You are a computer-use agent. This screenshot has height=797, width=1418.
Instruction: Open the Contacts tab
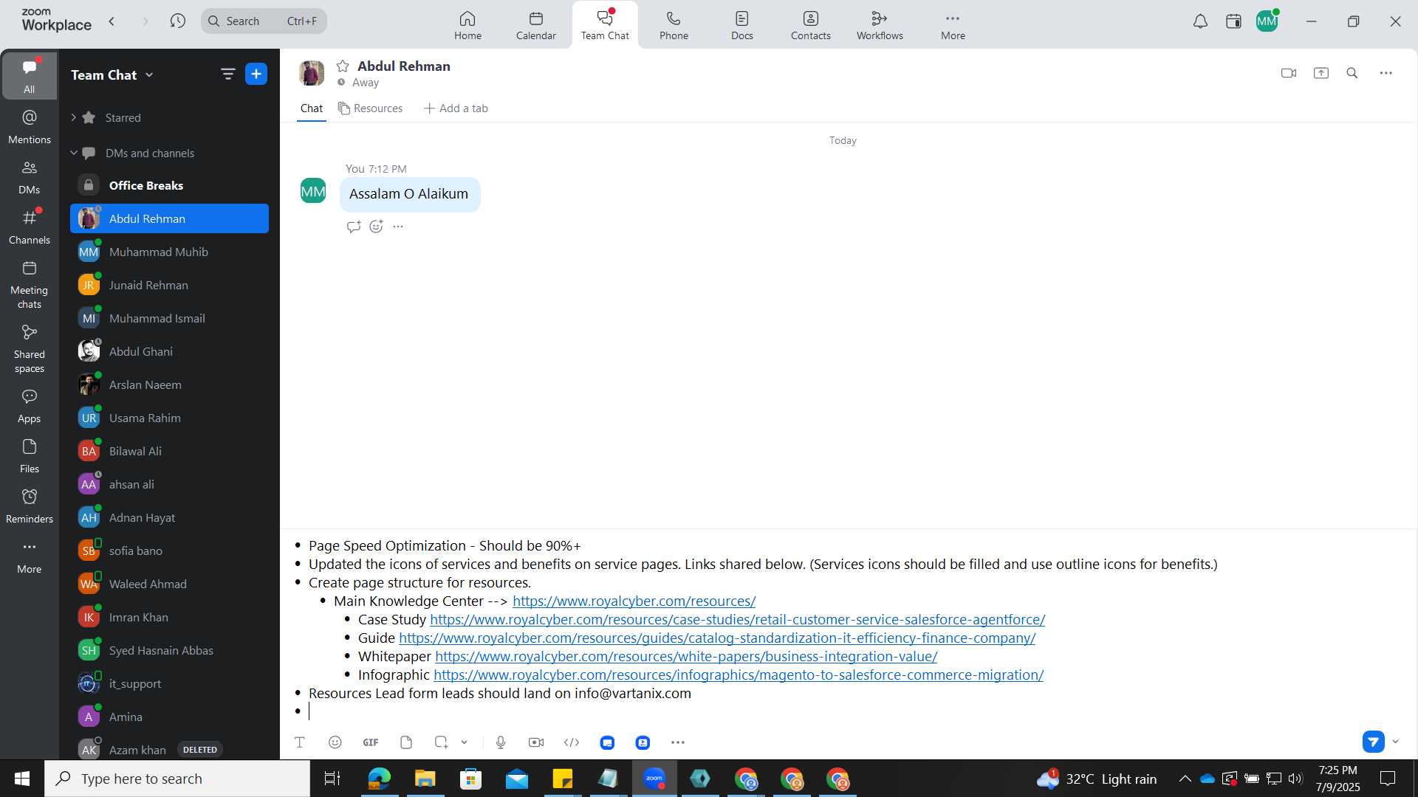pos(811,25)
